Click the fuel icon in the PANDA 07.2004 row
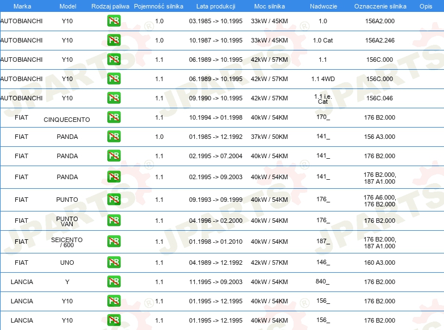The width and height of the screenshot is (444, 330). (x=114, y=155)
